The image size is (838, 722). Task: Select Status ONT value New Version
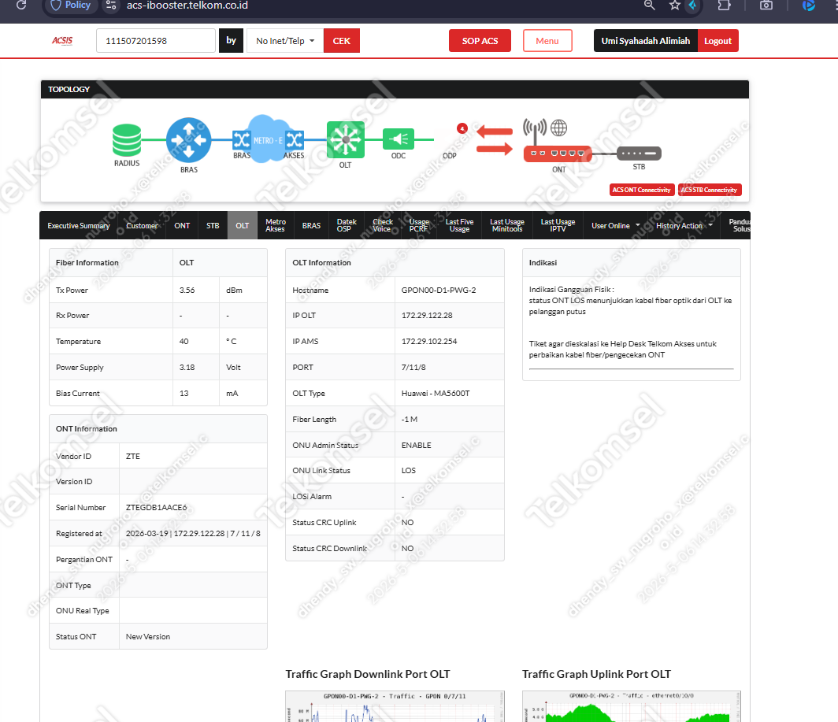point(147,636)
